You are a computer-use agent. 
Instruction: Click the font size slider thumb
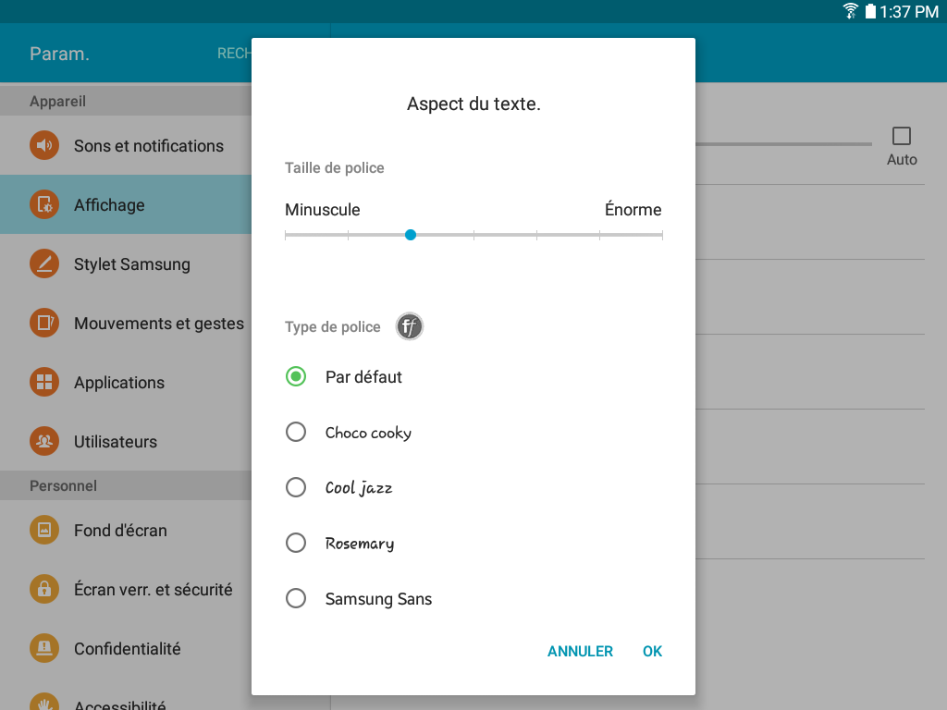(411, 235)
